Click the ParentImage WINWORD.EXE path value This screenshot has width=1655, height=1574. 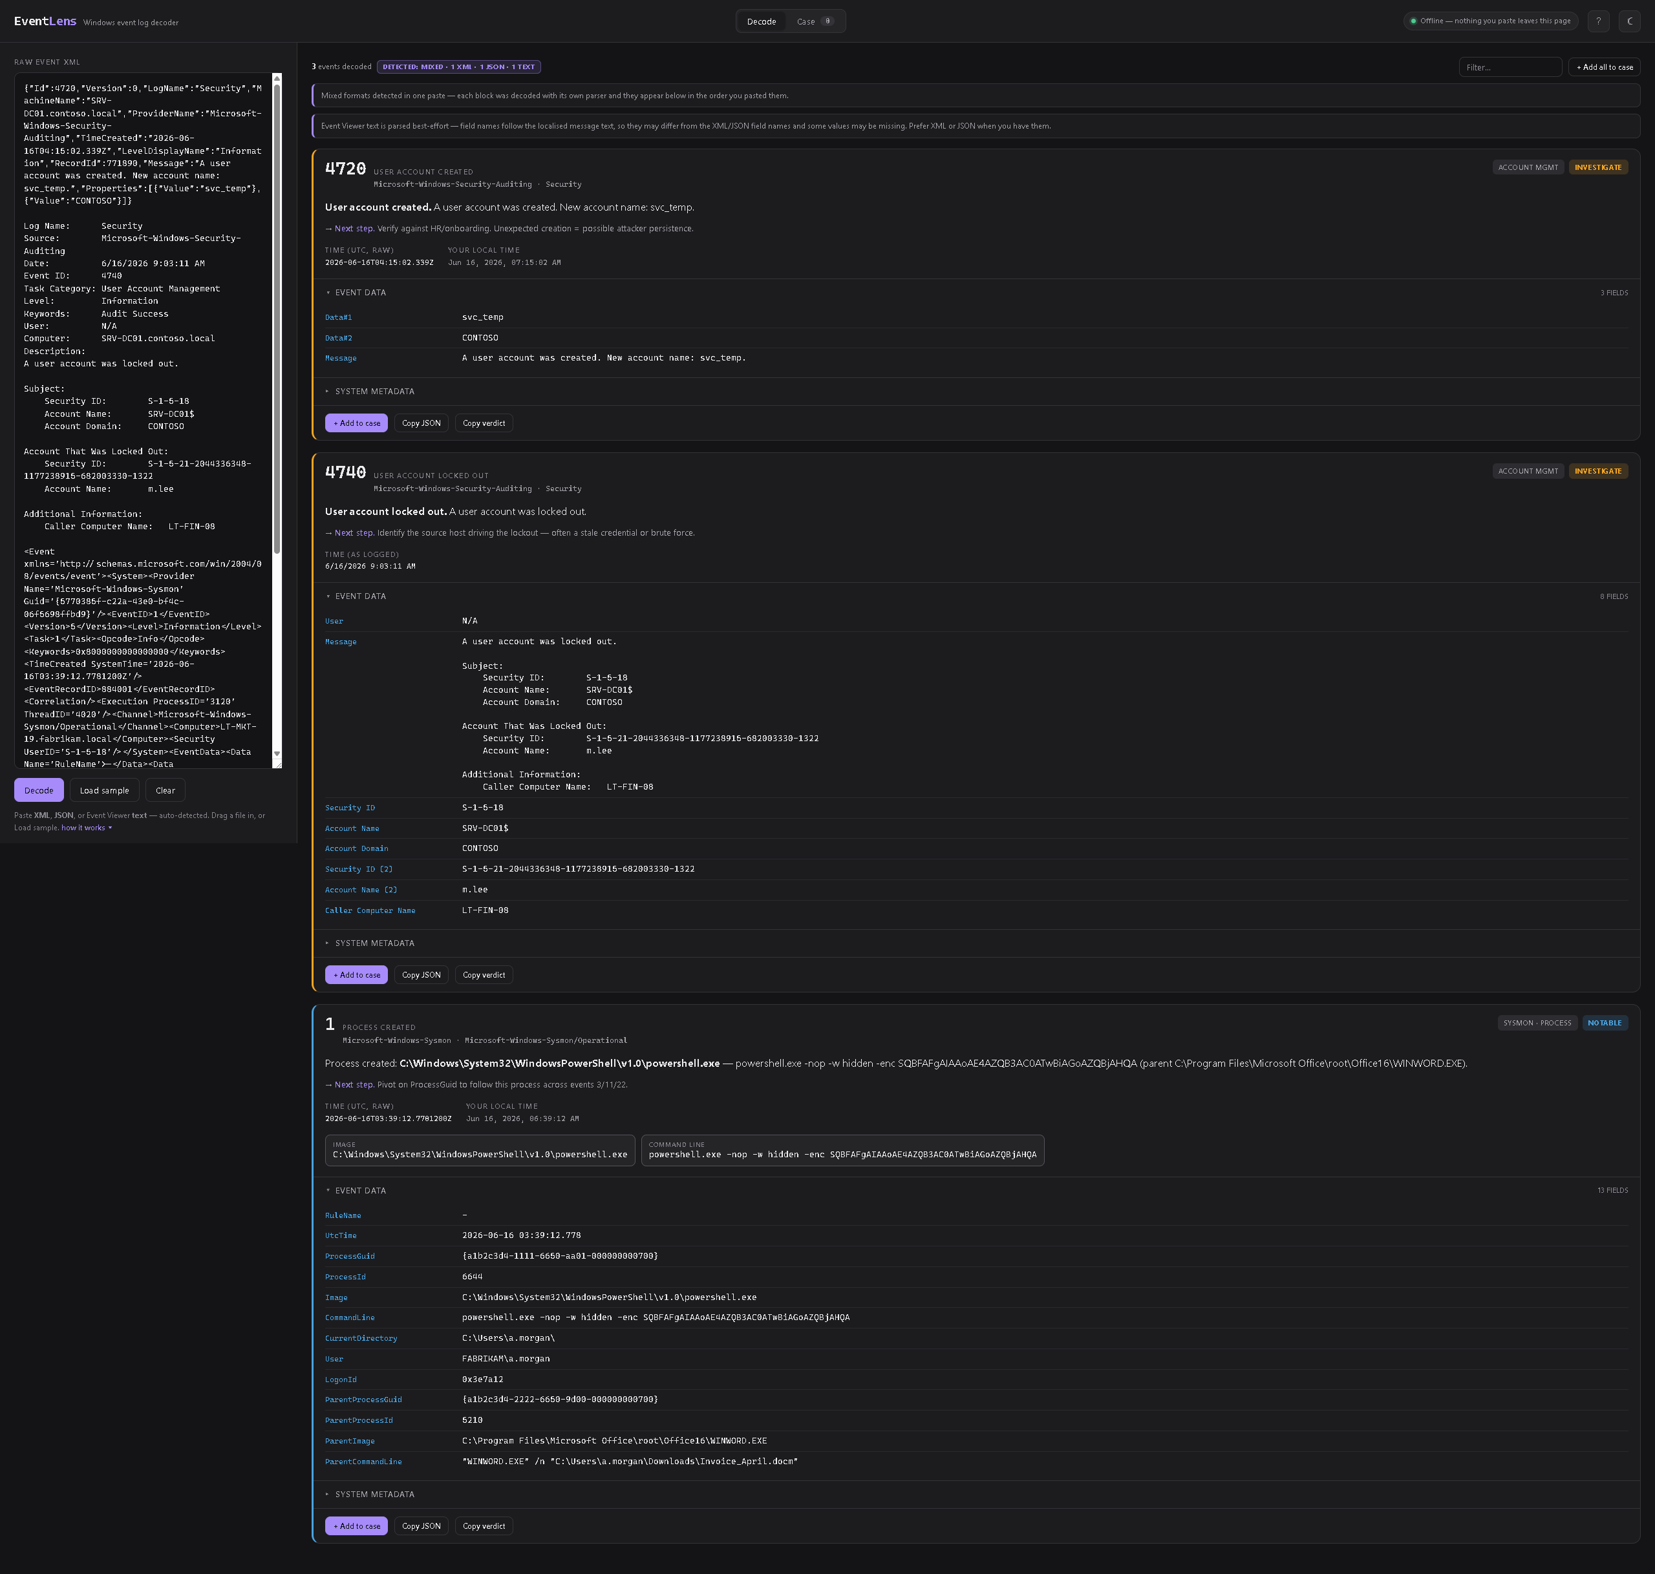(614, 1442)
